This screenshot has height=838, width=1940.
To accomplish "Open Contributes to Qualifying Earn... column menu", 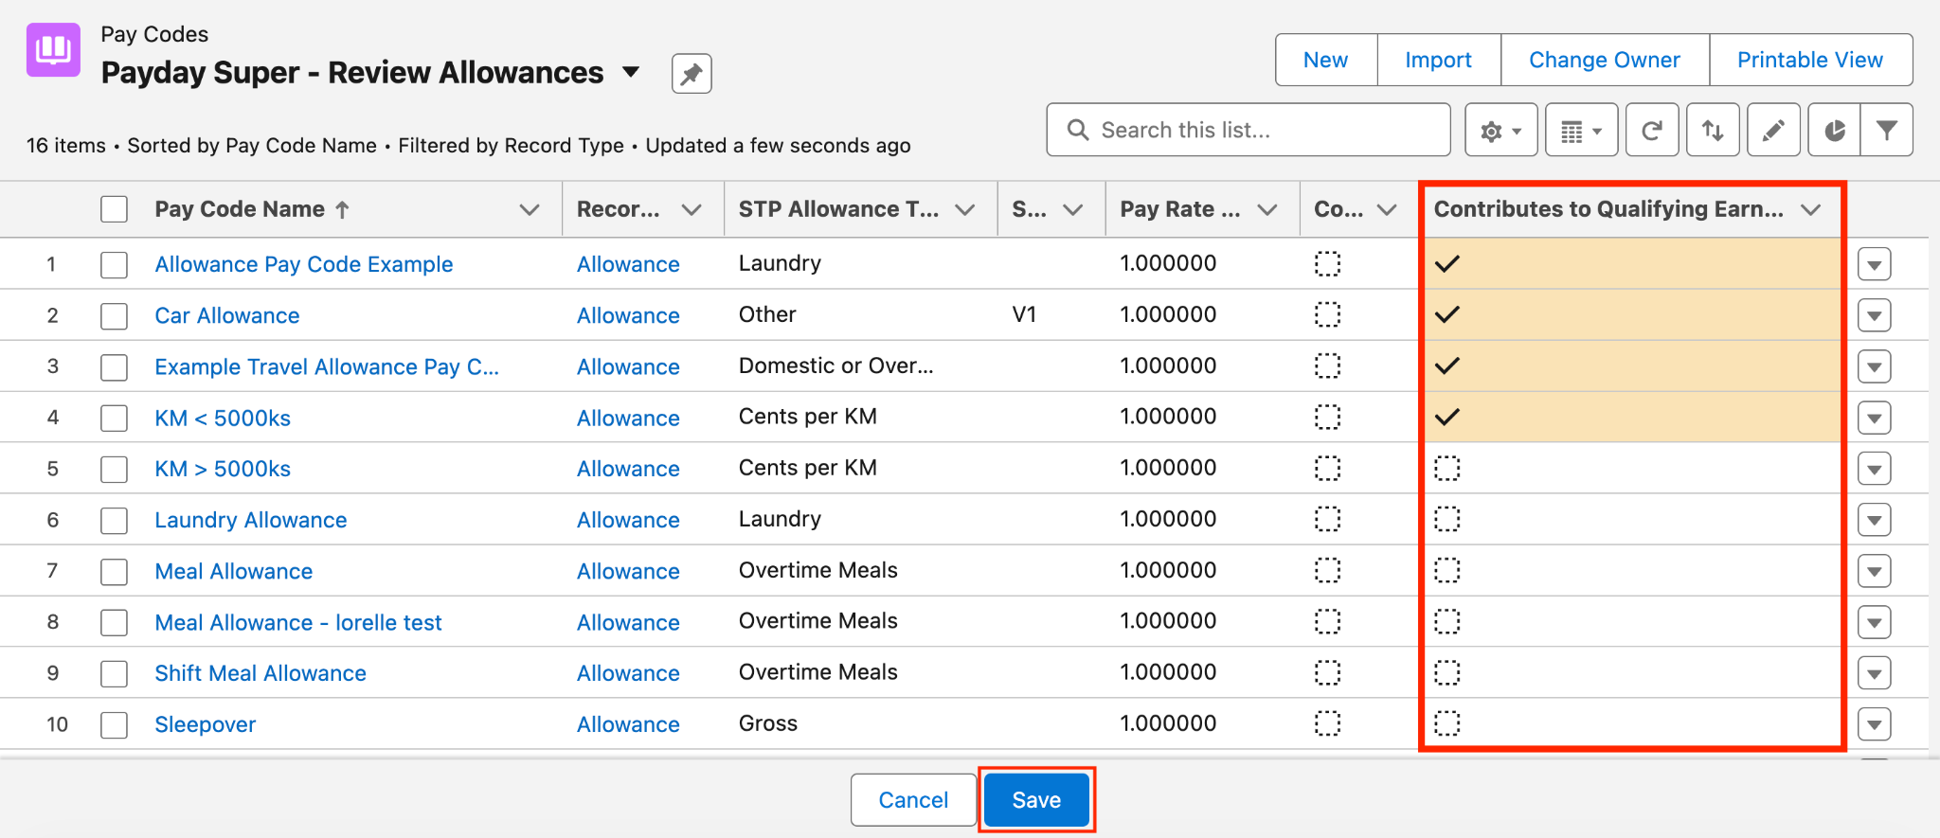I will click(1811, 209).
